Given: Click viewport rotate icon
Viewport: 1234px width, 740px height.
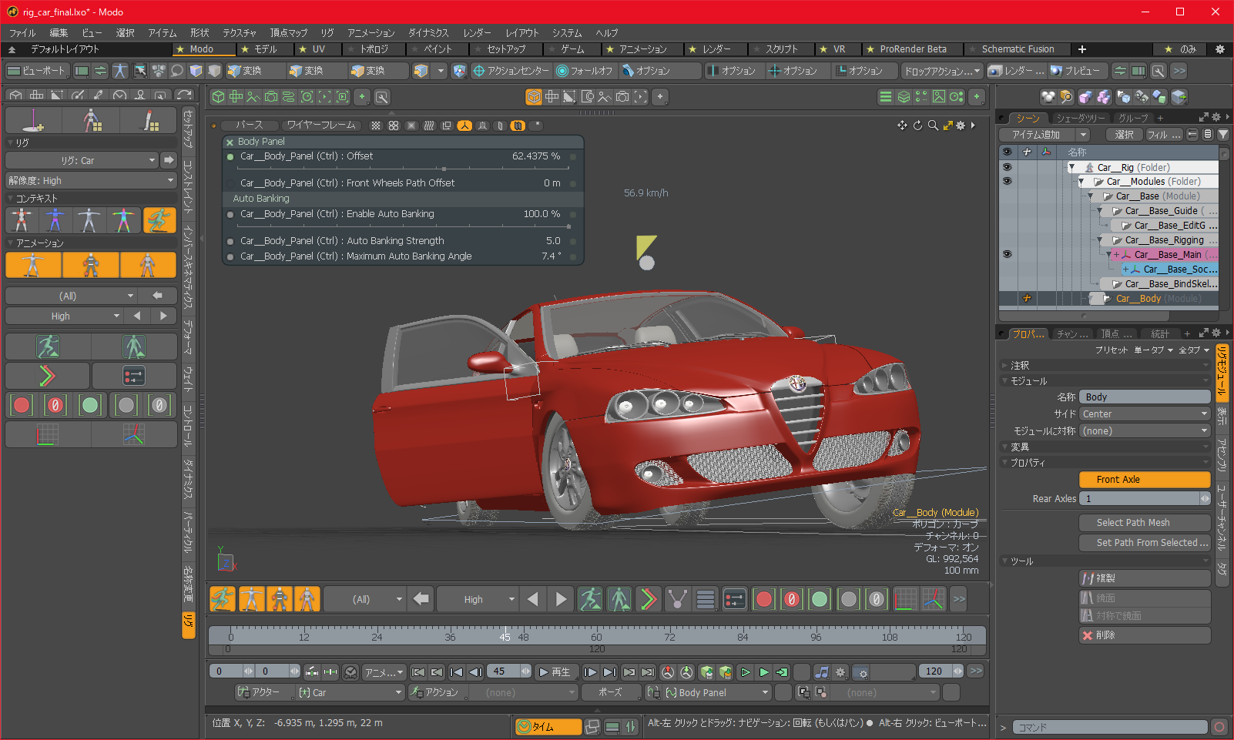Looking at the screenshot, I should pos(917,126).
